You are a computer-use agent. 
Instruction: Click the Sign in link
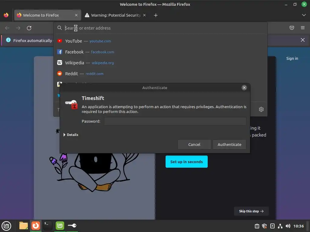coord(292,58)
